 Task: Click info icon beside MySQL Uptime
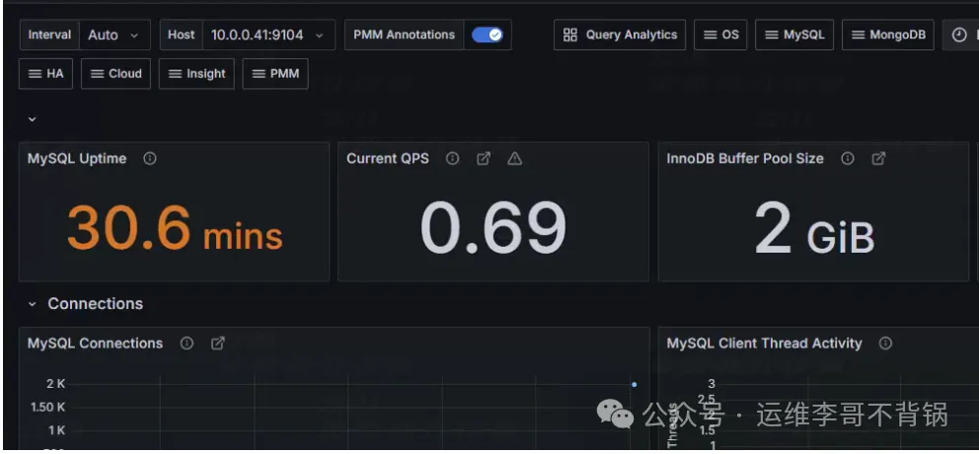[150, 159]
